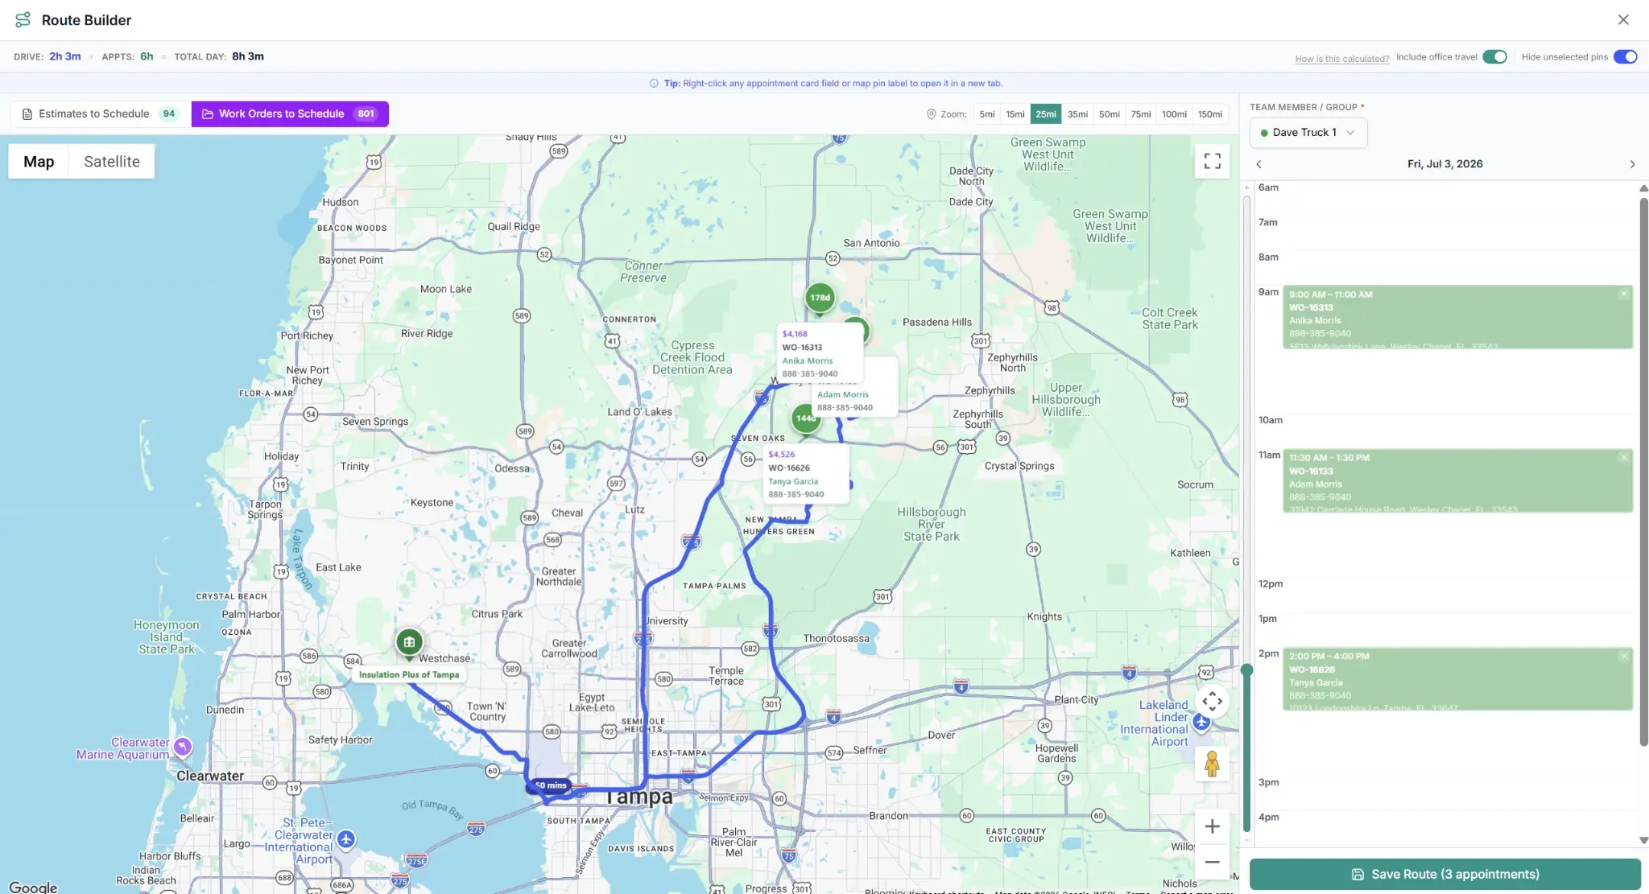Click the Lakeland Linder Airport marker
Image resolution: width=1649 pixels, height=894 pixels.
click(1201, 722)
